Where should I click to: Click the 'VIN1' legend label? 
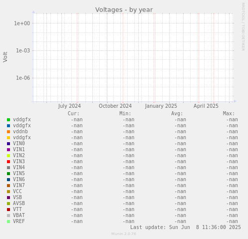point(19,150)
